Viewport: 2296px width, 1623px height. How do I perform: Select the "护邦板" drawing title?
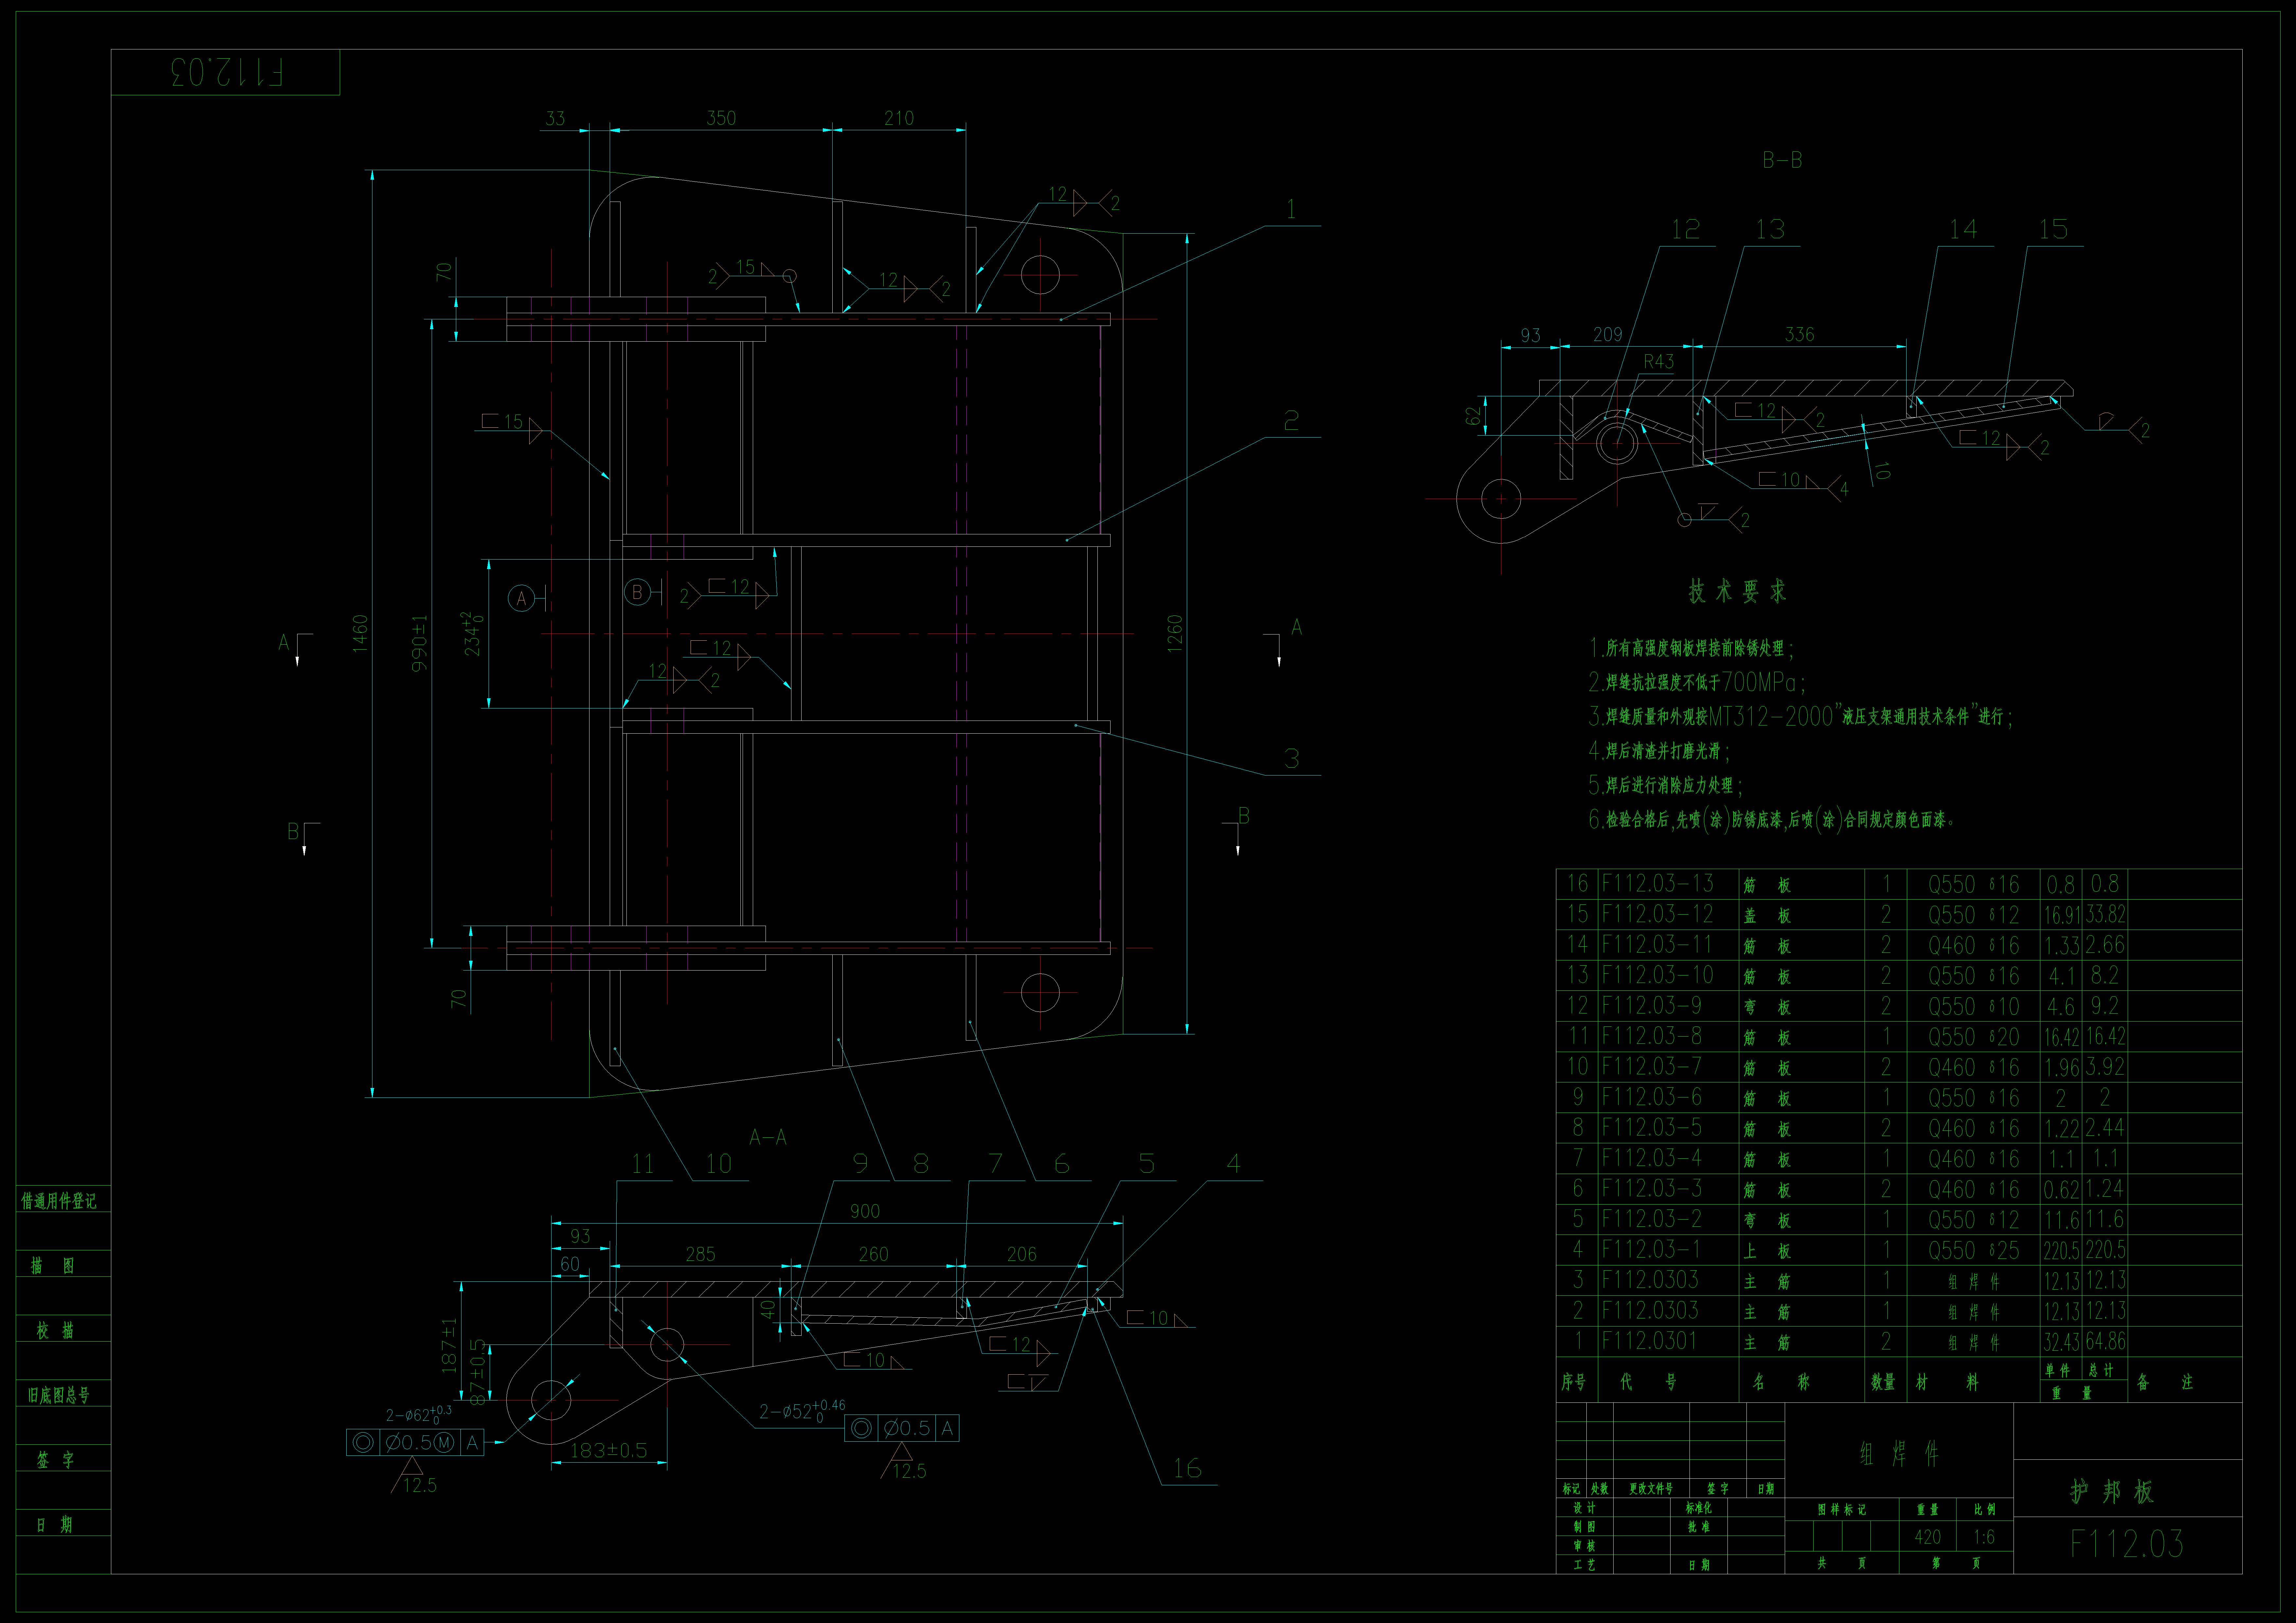click(2112, 1492)
